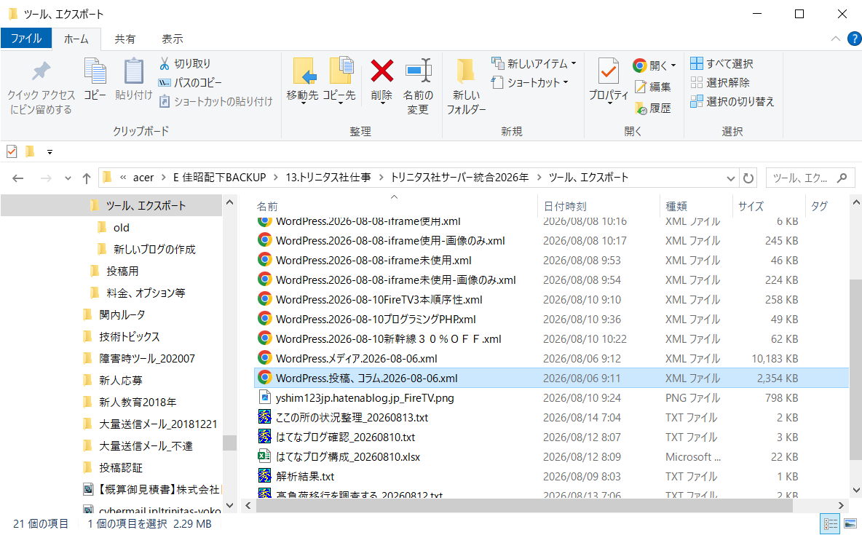Select file ここの所の状況整理_20260813.txt

coord(352,417)
